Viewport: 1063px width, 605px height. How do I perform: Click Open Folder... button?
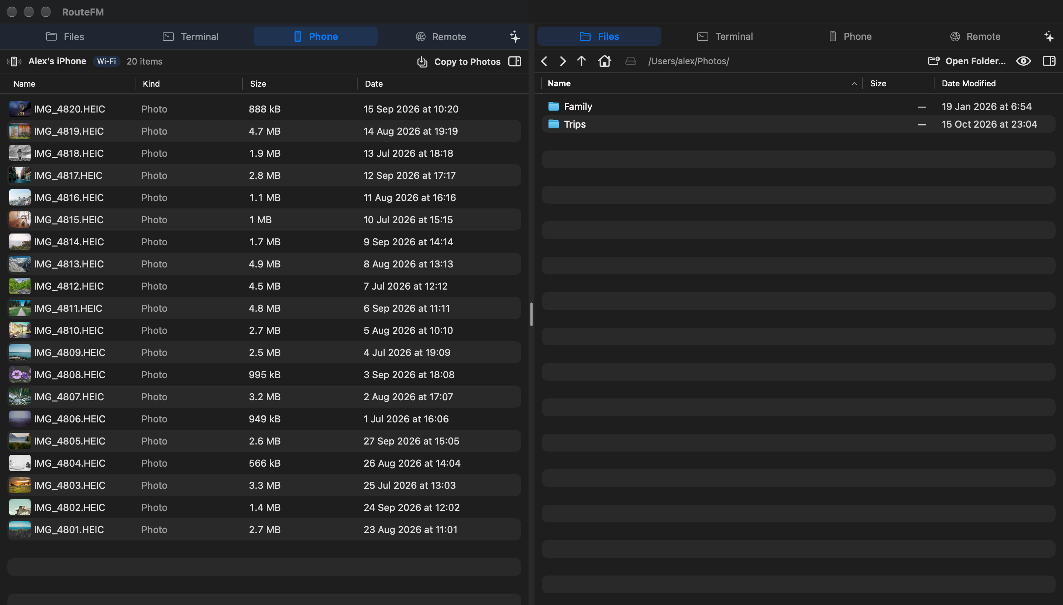click(967, 61)
